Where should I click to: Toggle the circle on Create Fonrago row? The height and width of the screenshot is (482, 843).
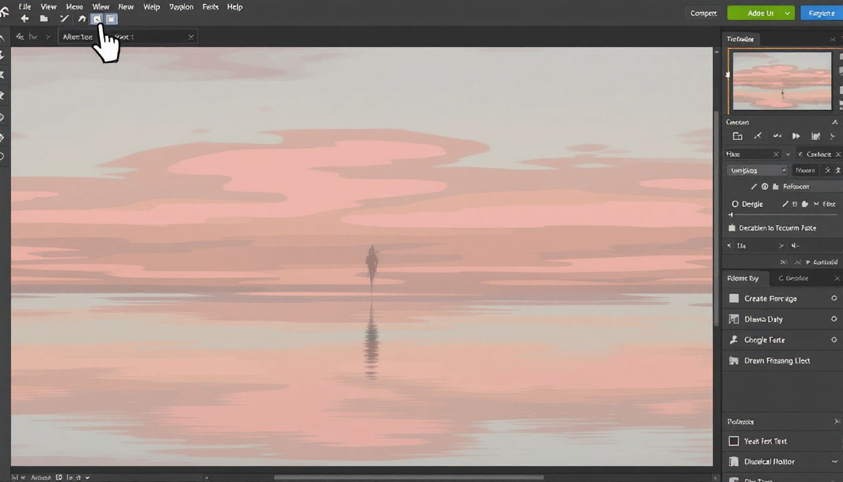pyautogui.click(x=834, y=299)
